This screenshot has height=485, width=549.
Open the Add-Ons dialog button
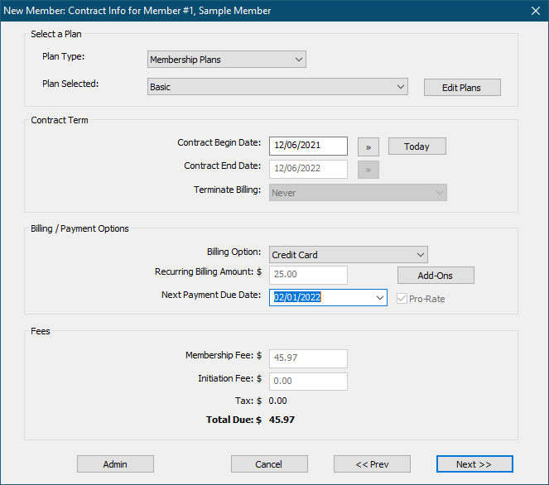pos(436,275)
